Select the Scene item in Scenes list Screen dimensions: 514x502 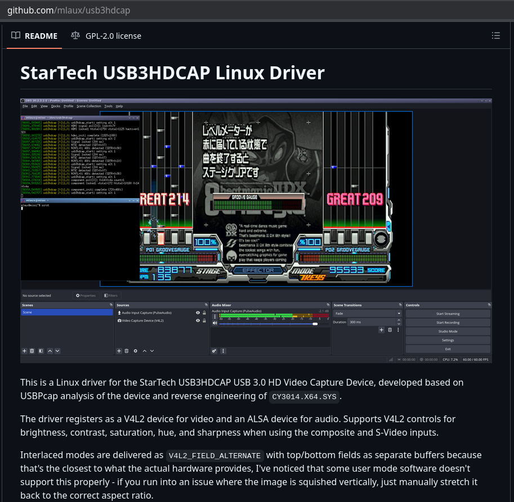(x=67, y=312)
